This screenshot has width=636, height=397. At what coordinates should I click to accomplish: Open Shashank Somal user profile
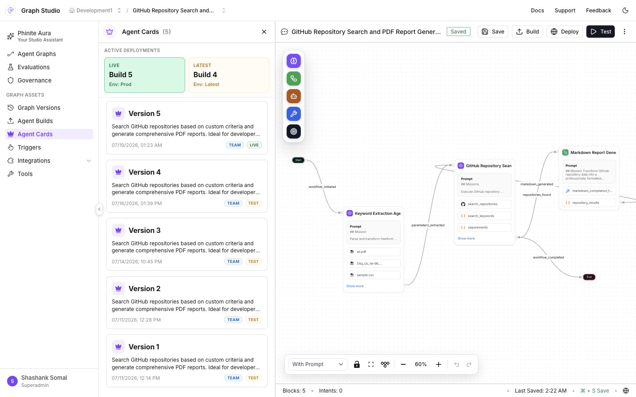pyautogui.click(x=49, y=381)
